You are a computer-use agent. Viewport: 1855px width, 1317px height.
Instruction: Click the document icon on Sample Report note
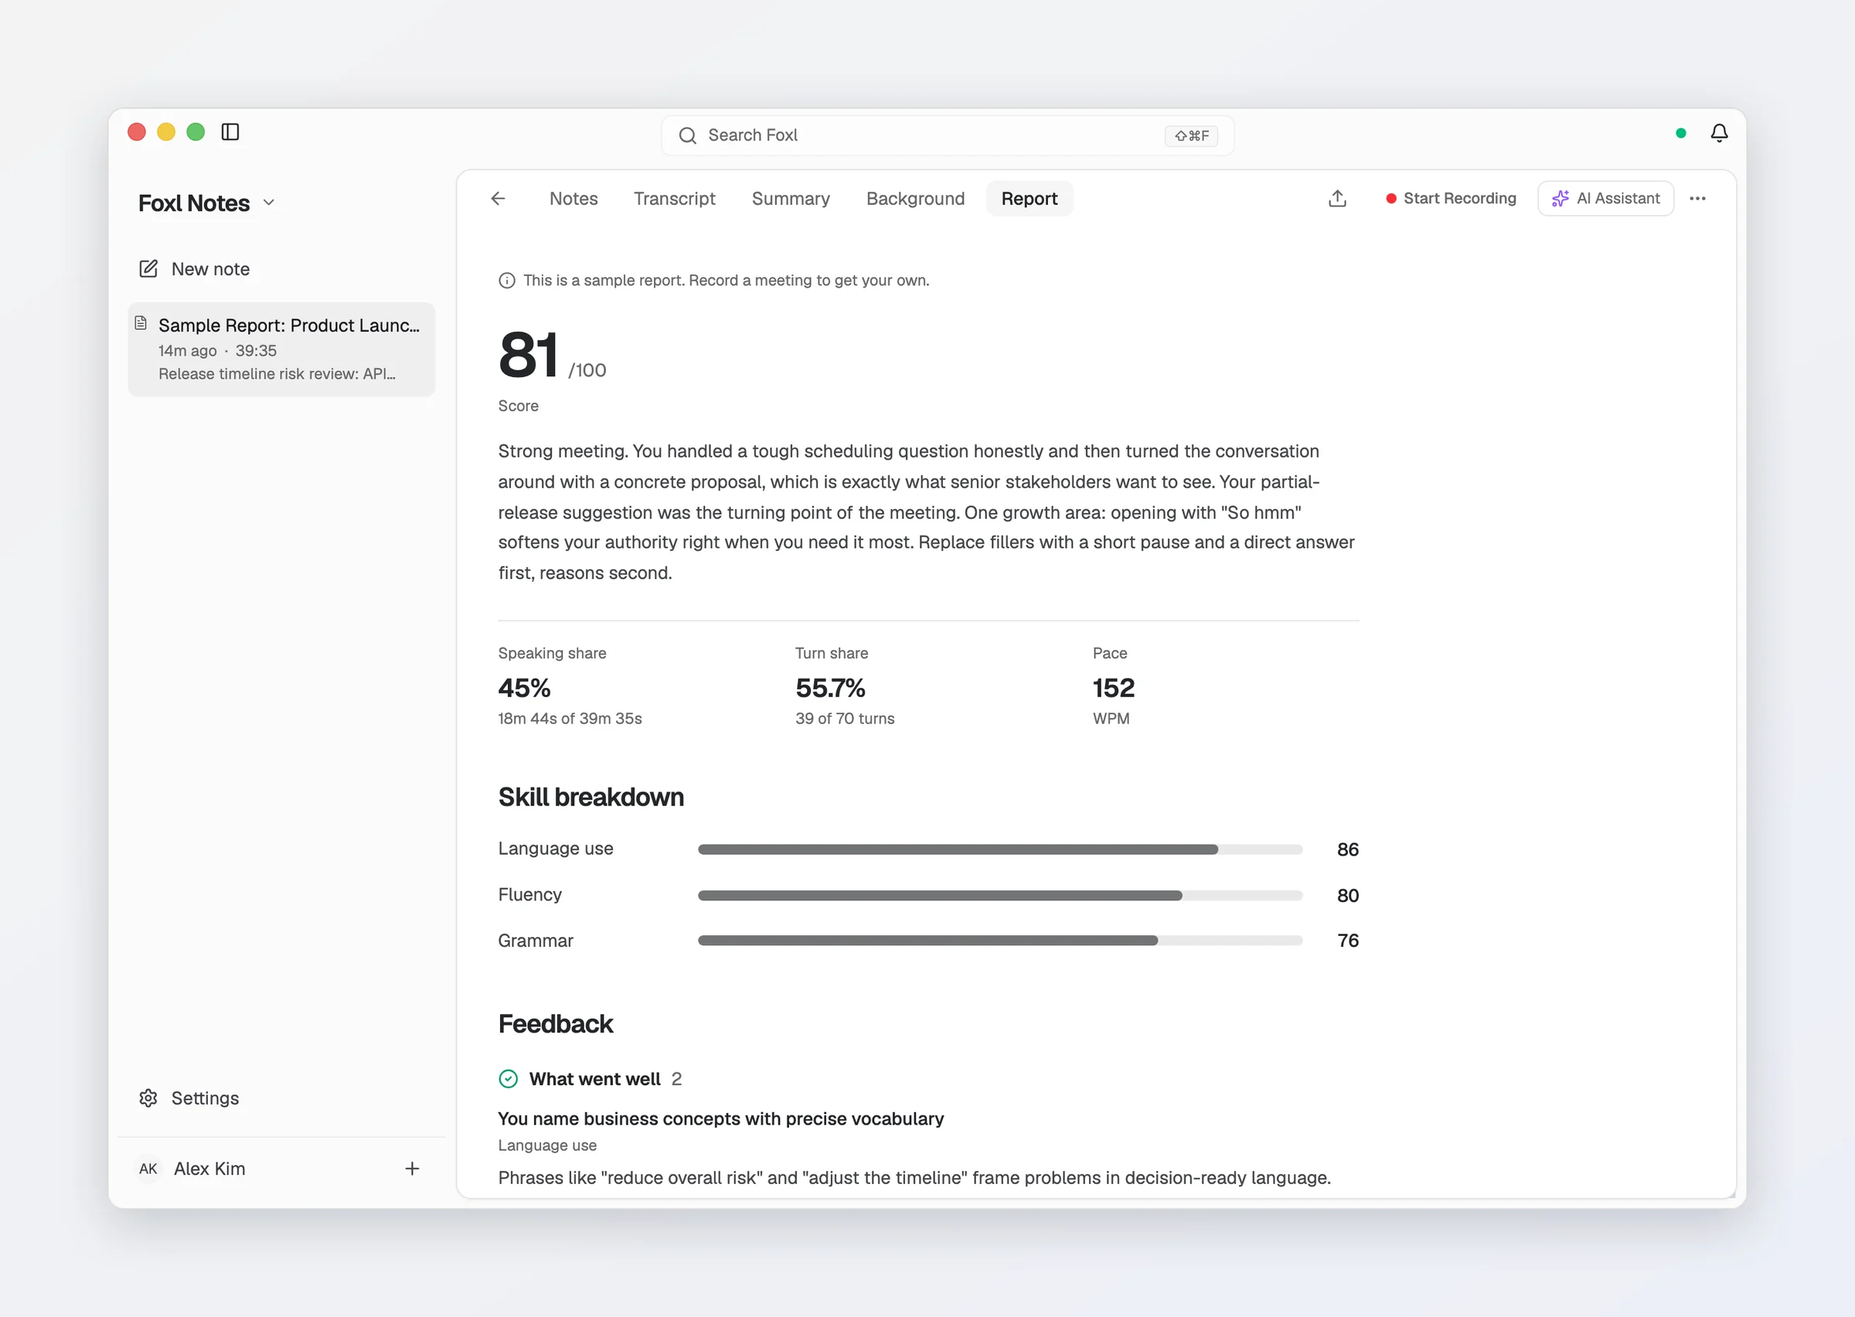(x=141, y=324)
